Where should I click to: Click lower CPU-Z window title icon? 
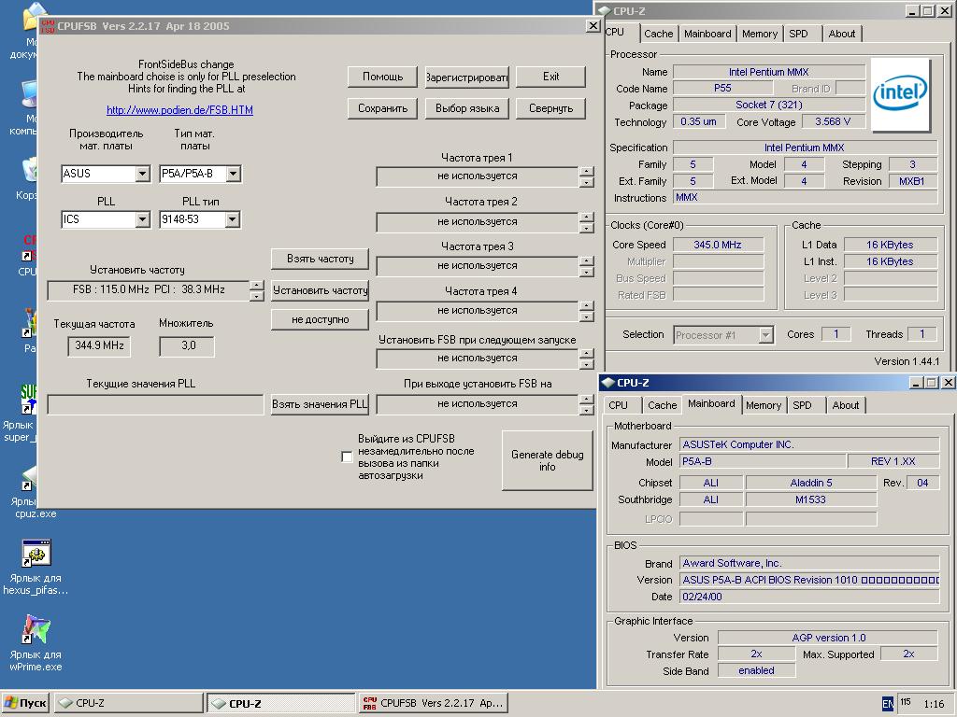(607, 382)
